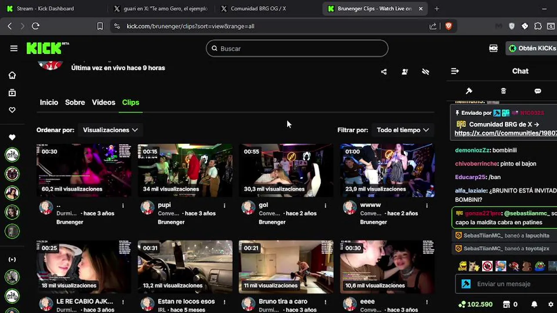Viewport: 557px width, 313px height.
Task: Insert the yellow laughing emote
Action: coord(463,266)
